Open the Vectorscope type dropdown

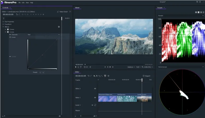click(x=181, y=67)
